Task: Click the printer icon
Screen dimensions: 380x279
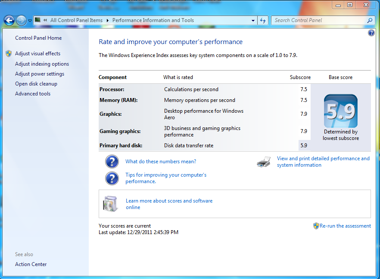Action: click(264, 162)
